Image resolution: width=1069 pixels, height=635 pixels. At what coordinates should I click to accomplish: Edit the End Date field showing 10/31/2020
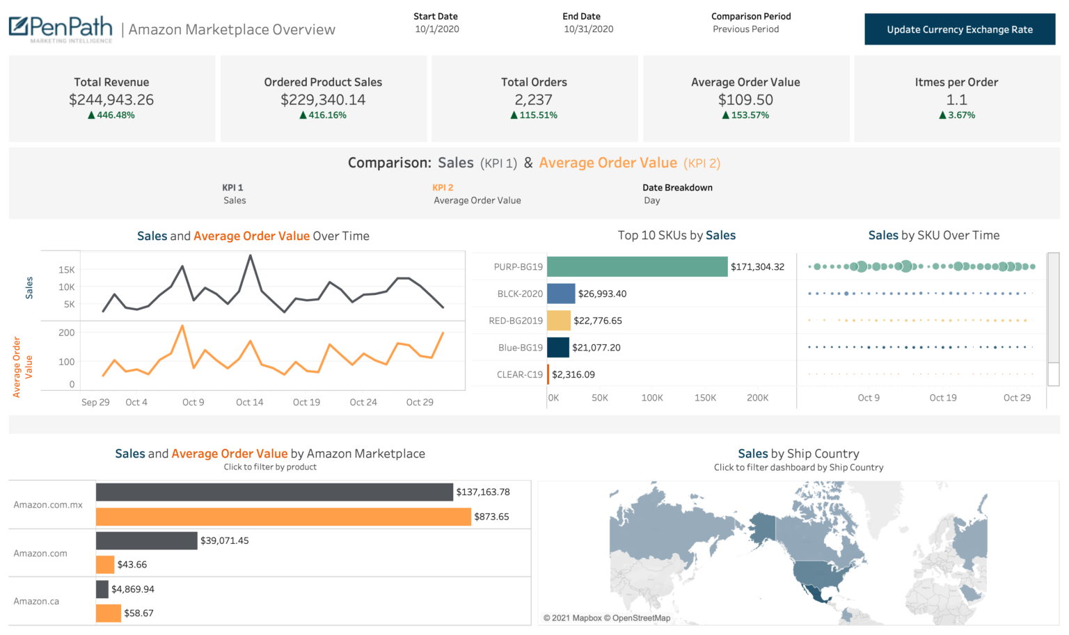[589, 29]
